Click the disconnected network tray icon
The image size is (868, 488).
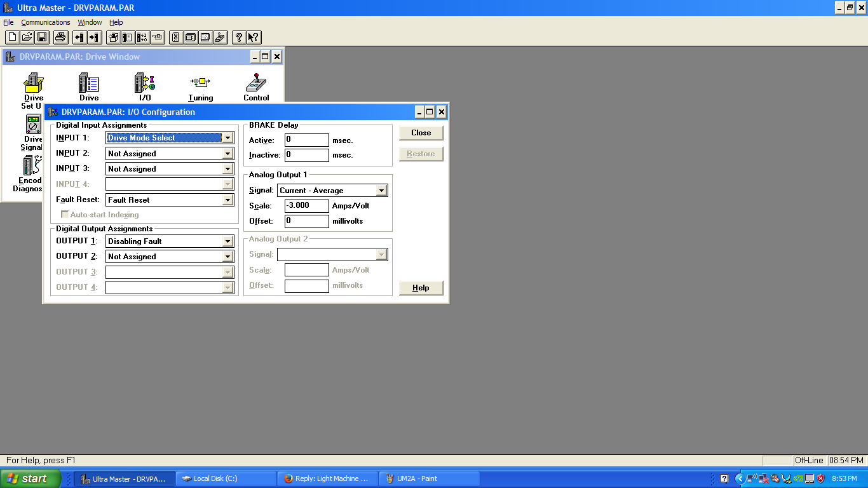coord(764,478)
